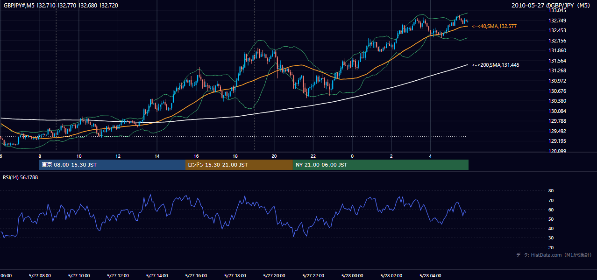Click RSI axis level 20
The image size is (597, 280).
pyautogui.click(x=551, y=247)
